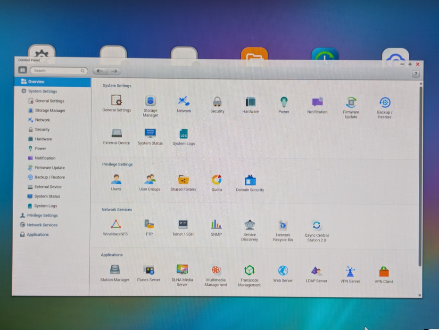439x330 pixels.
Task: Open VPN Server icon
Action: tap(350, 271)
